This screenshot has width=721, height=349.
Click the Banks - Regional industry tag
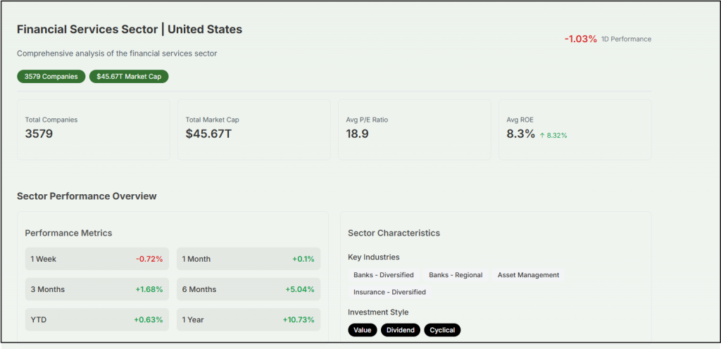456,275
